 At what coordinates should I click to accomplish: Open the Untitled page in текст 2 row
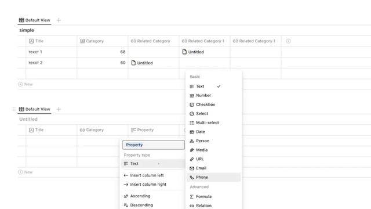click(142, 63)
